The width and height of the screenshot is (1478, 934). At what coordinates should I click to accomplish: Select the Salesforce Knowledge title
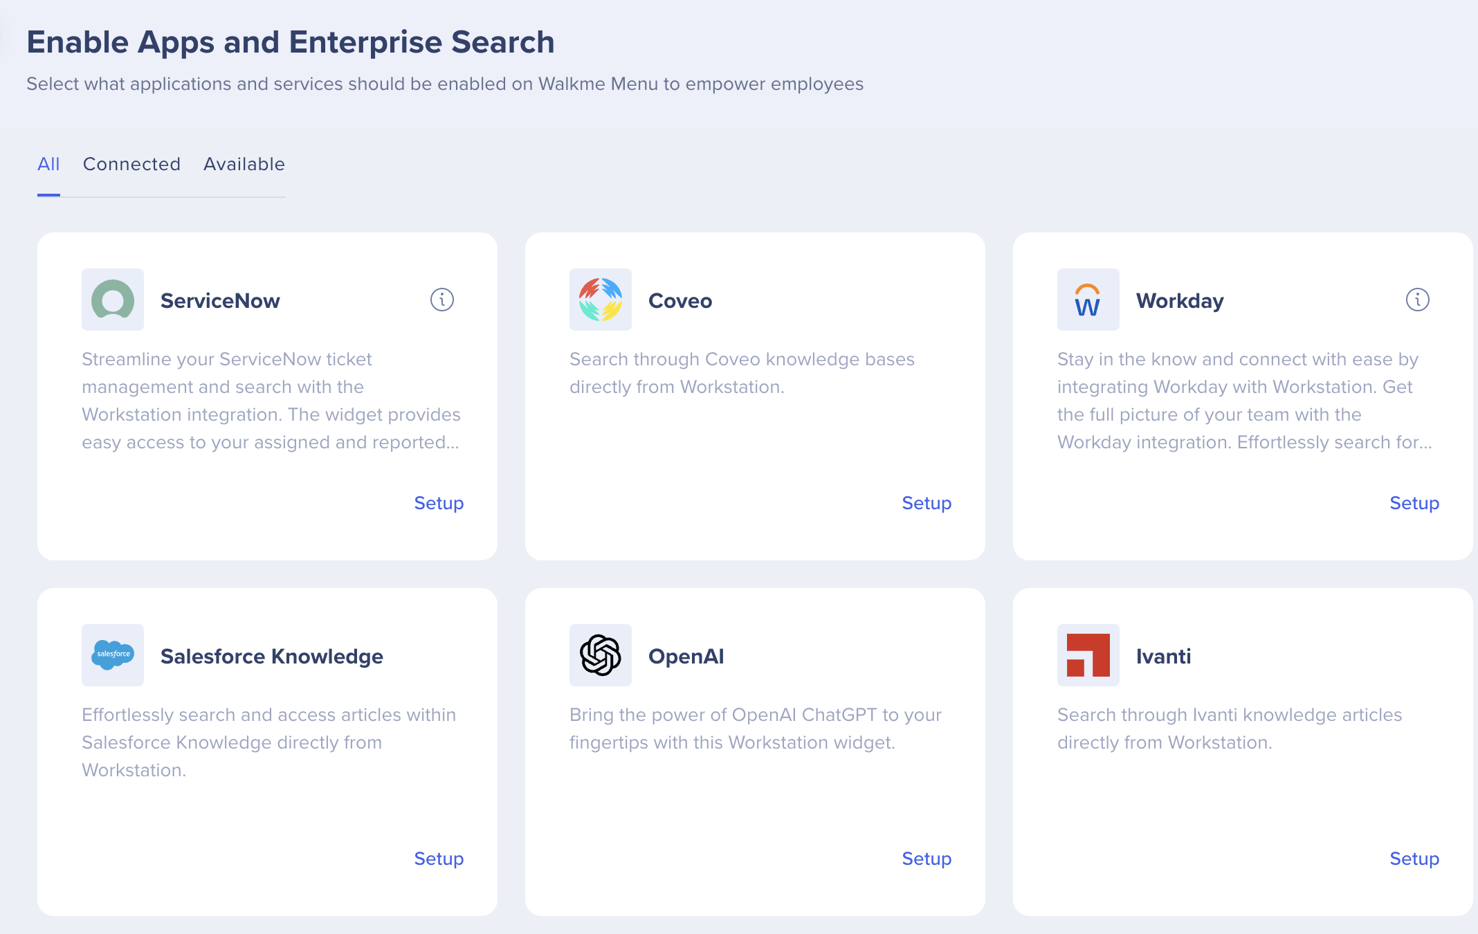tap(272, 656)
